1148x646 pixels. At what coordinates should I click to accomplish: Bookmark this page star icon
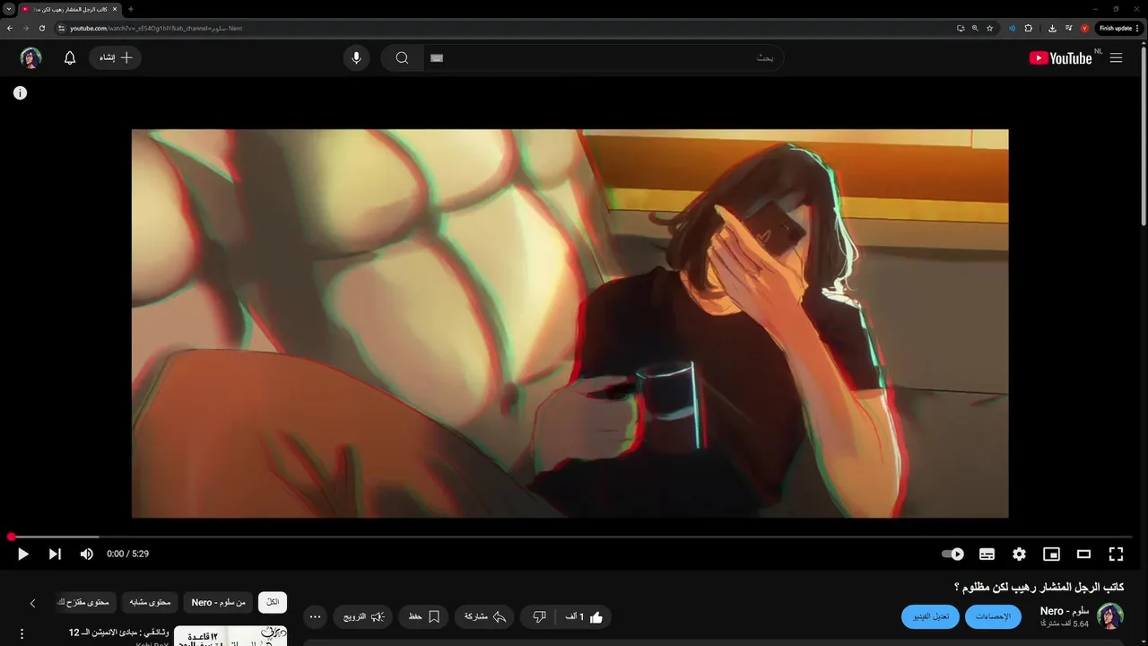coord(990,28)
